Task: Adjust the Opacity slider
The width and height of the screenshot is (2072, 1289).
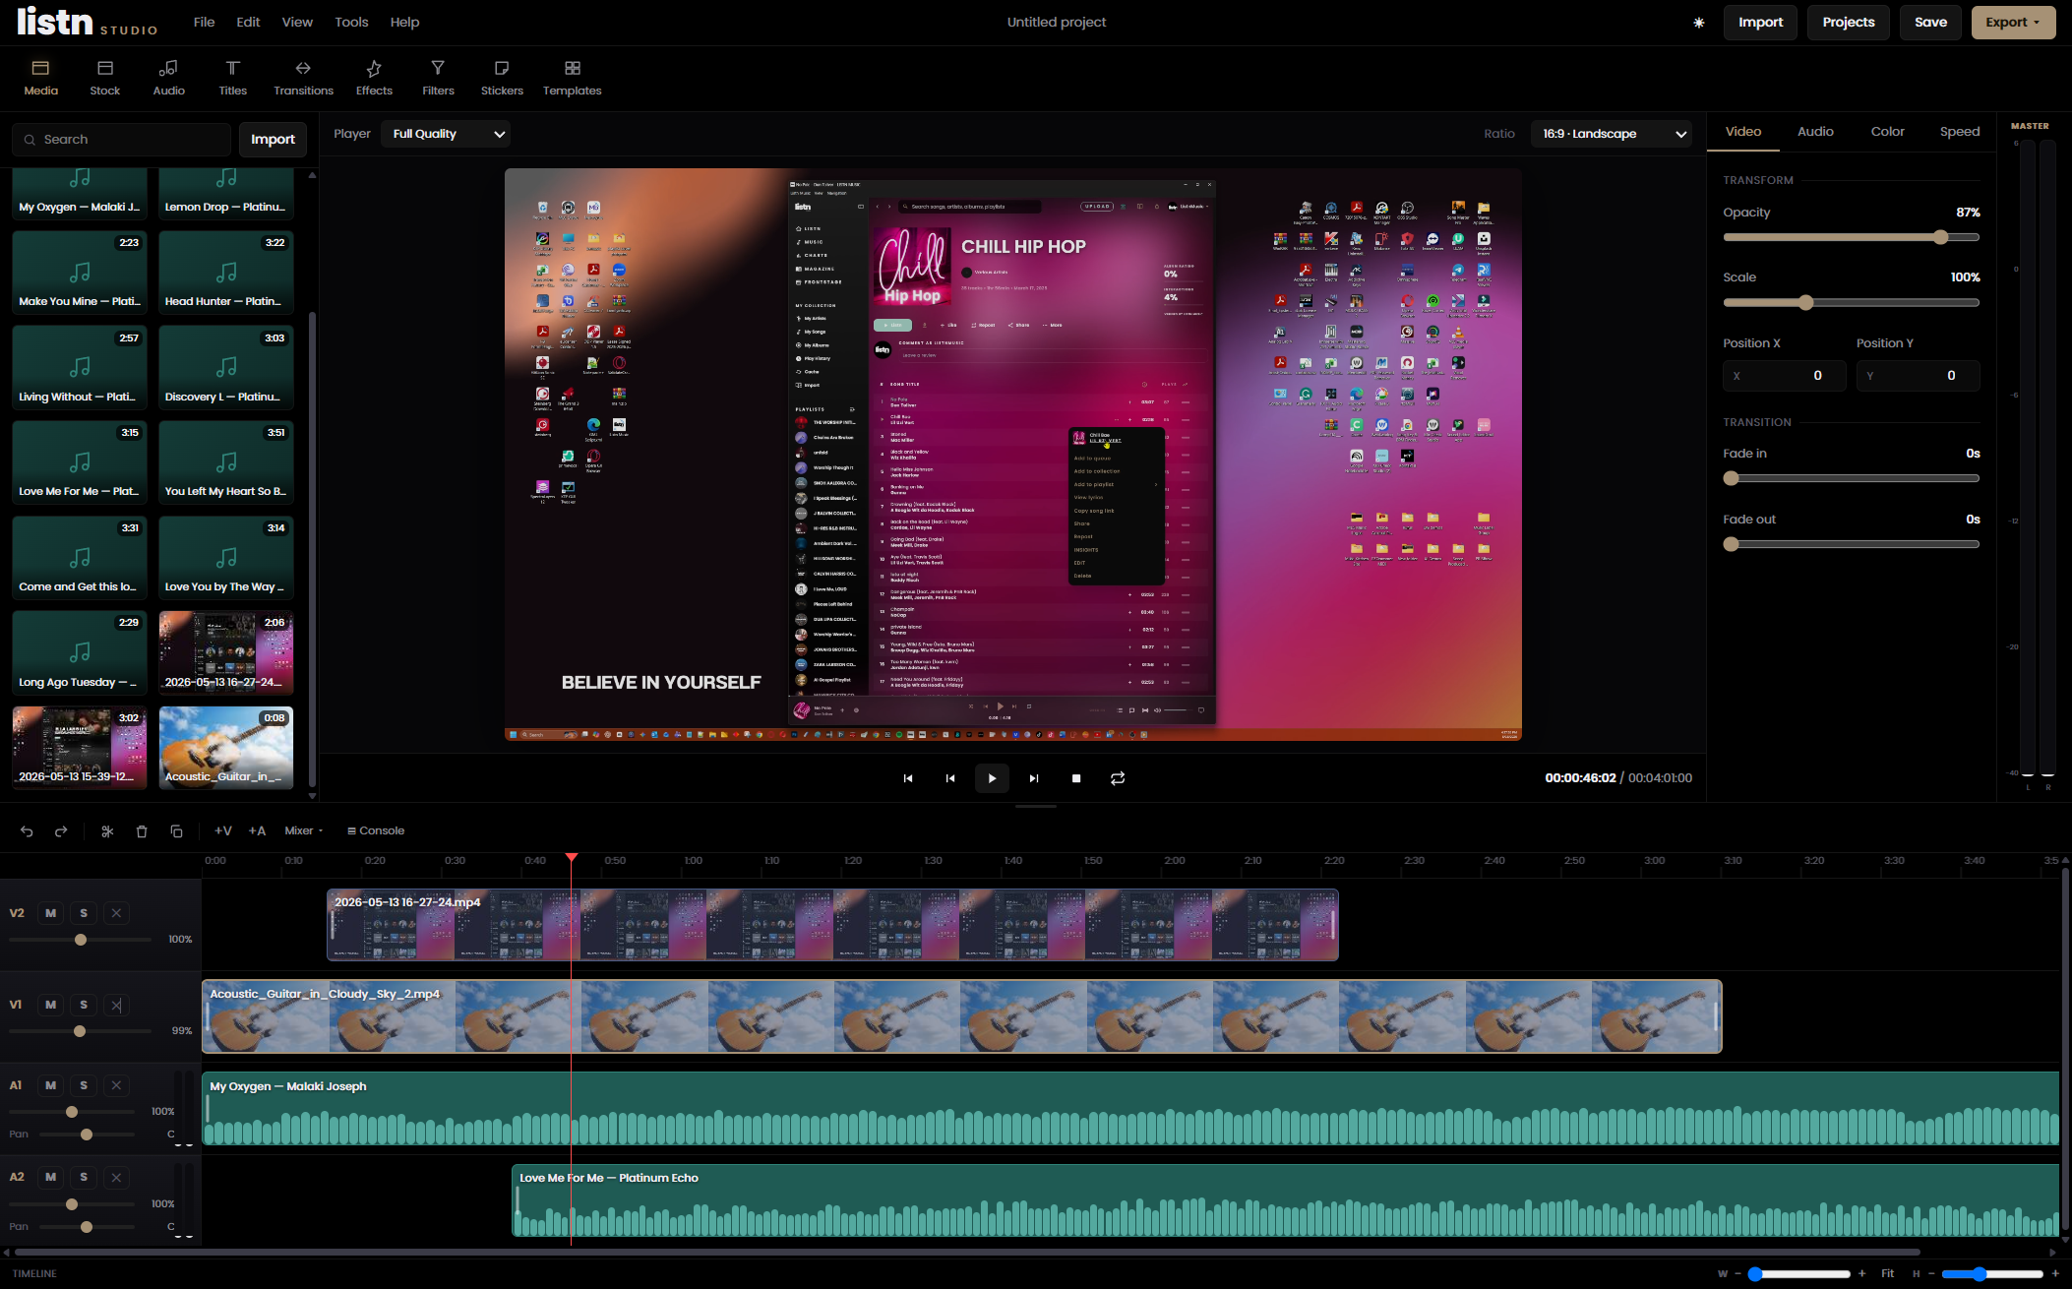Action: pyautogui.click(x=1851, y=237)
